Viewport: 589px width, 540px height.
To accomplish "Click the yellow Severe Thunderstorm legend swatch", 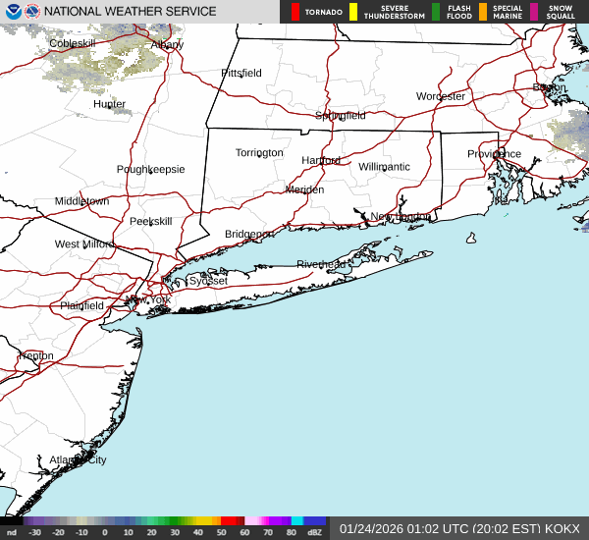I will (x=352, y=12).
